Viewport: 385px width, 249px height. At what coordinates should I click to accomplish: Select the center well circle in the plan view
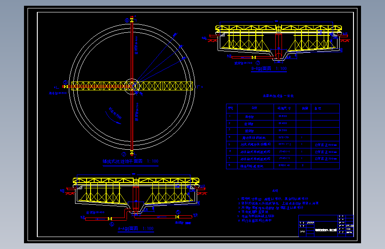tap(132, 86)
